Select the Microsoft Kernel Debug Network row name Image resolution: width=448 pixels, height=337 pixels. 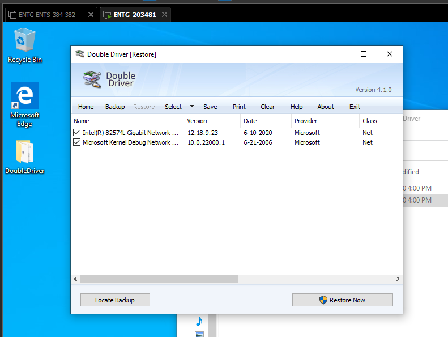click(x=130, y=142)
